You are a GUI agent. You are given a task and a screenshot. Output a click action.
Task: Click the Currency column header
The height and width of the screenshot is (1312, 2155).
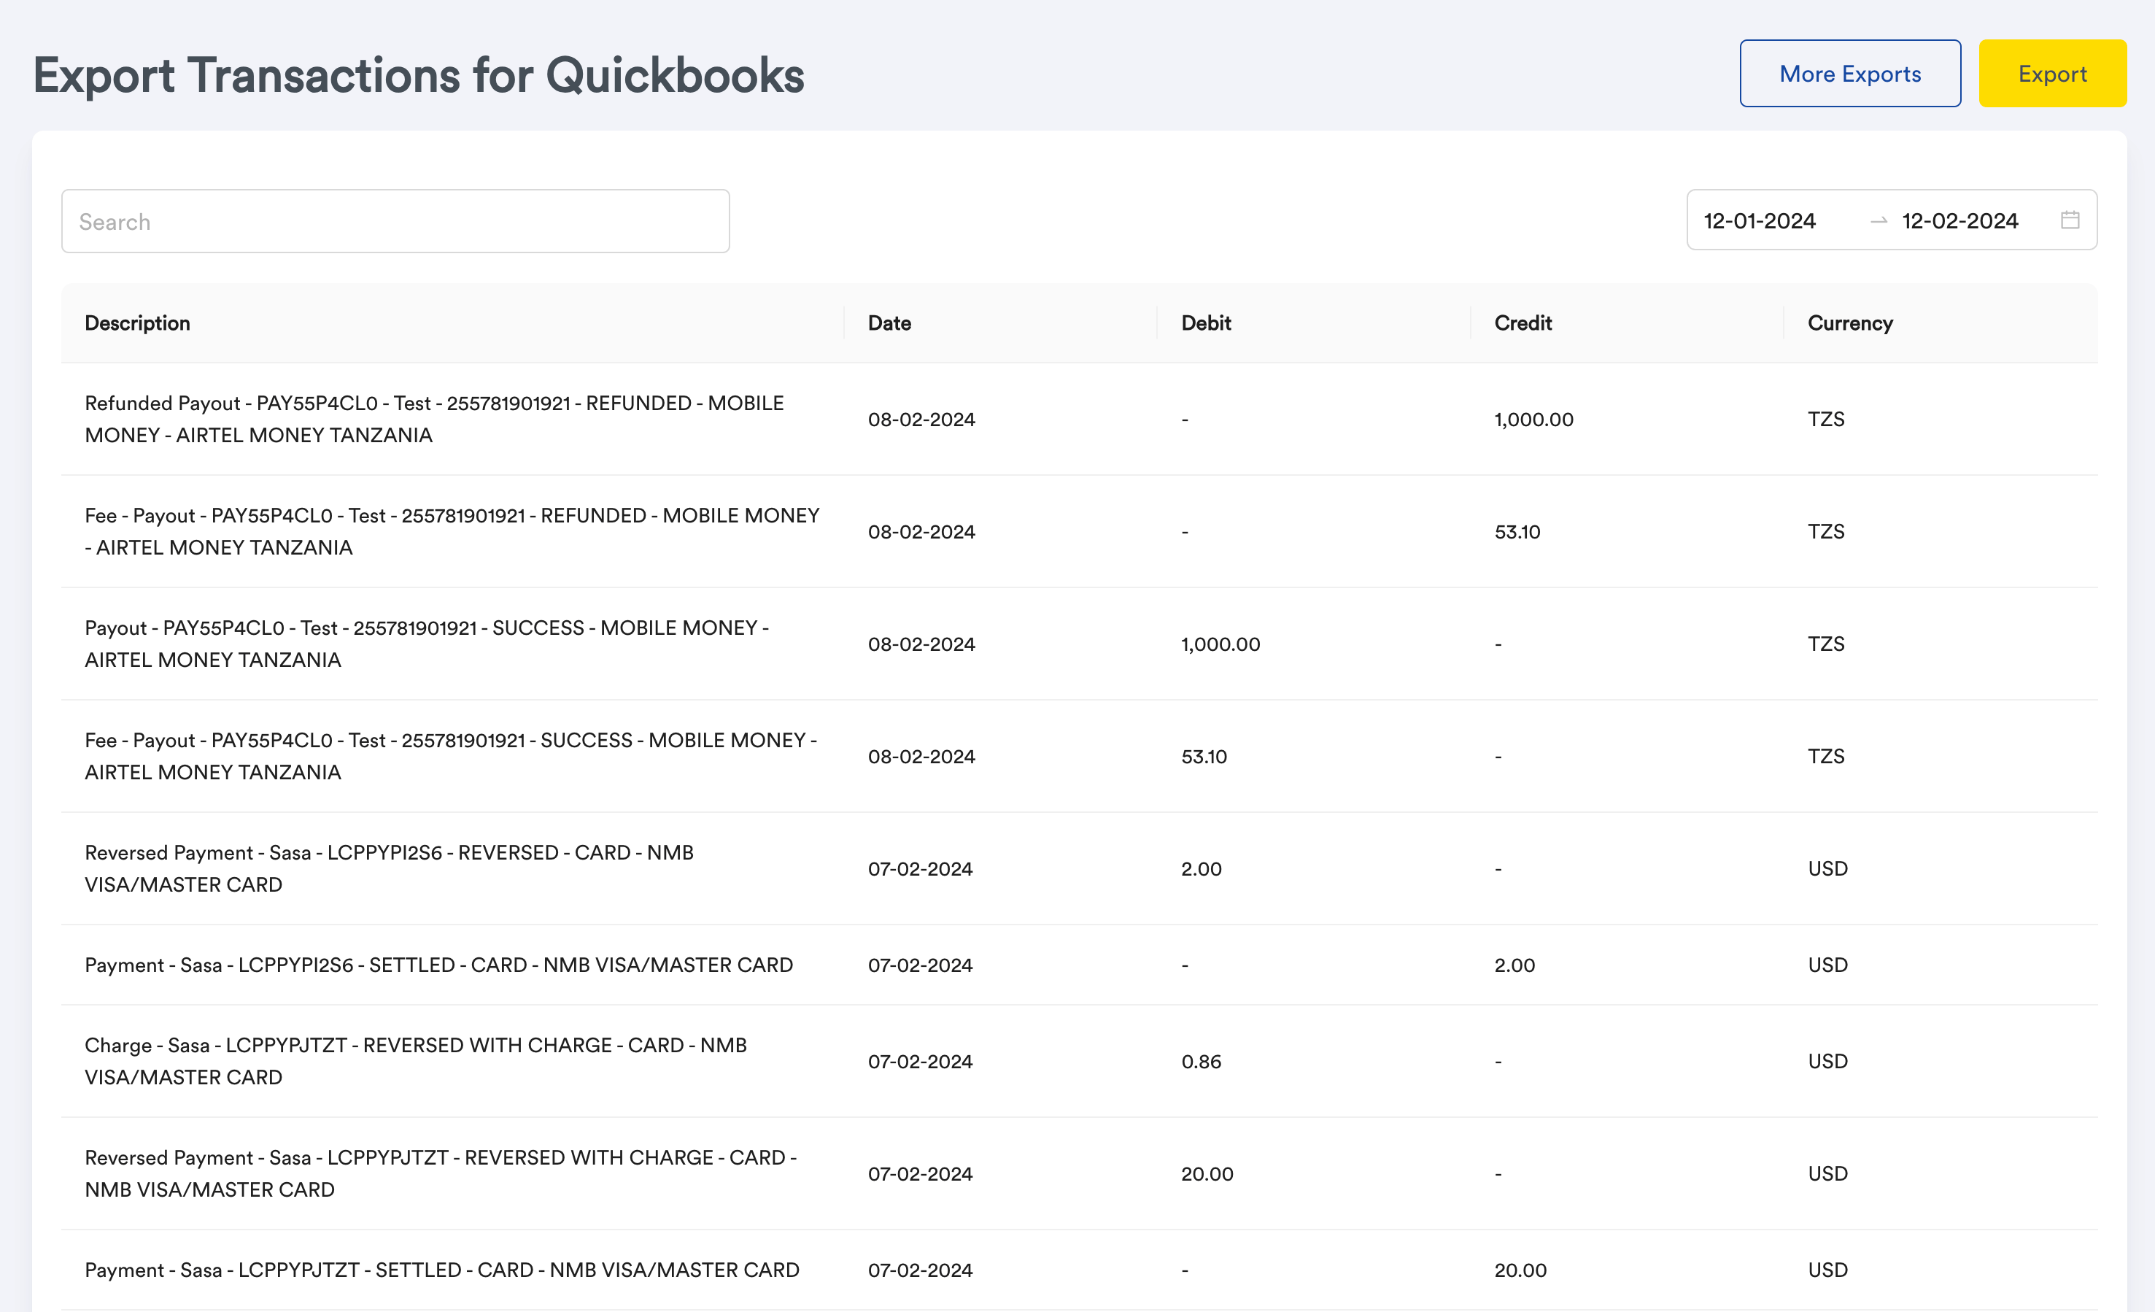click(x=1850, y=323)
